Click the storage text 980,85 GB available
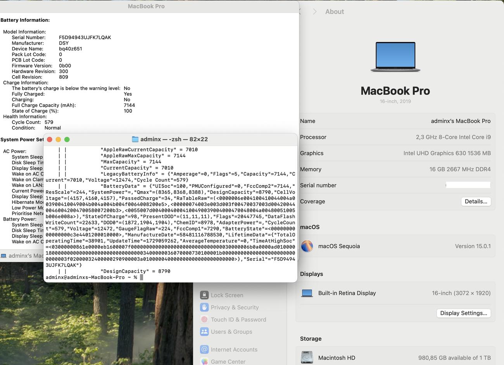504x365 pixels. 454,358
